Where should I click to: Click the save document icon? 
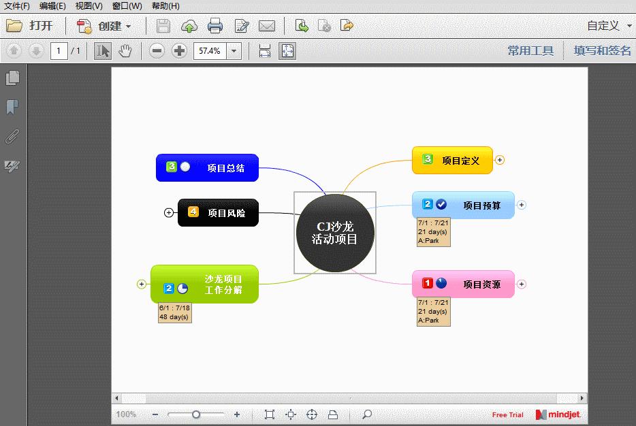pos(163,26)
